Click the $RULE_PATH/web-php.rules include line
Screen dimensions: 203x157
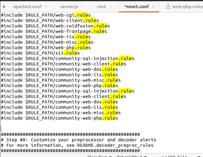[x=46, y=48]
